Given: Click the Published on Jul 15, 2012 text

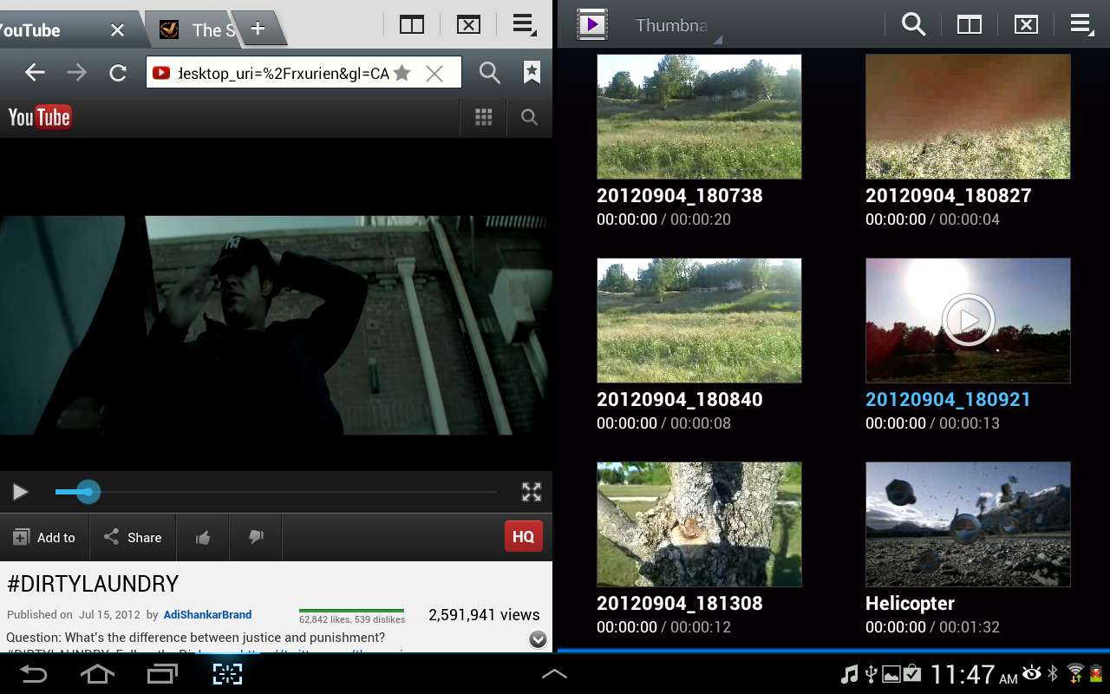Looking at the screenshot, I should pyautogui.click(x=73, y=615).
